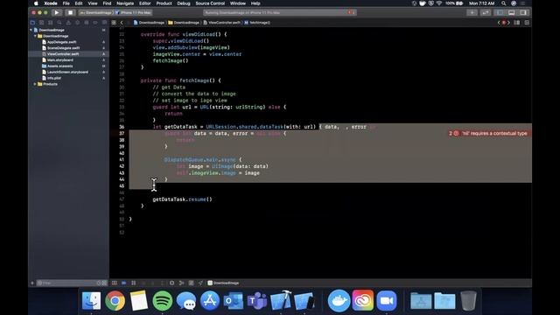Open Debug Memory Graph in the debug bar
560x315 pixels.
click(x=181, y=283)
